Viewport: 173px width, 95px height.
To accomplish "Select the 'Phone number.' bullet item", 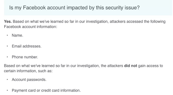I will [x=25, y=57].
